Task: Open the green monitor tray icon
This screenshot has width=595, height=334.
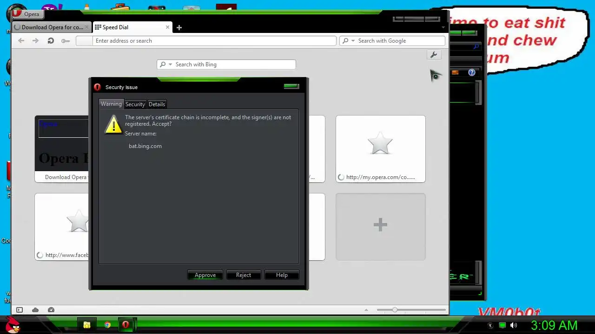Action: point(502,325)
